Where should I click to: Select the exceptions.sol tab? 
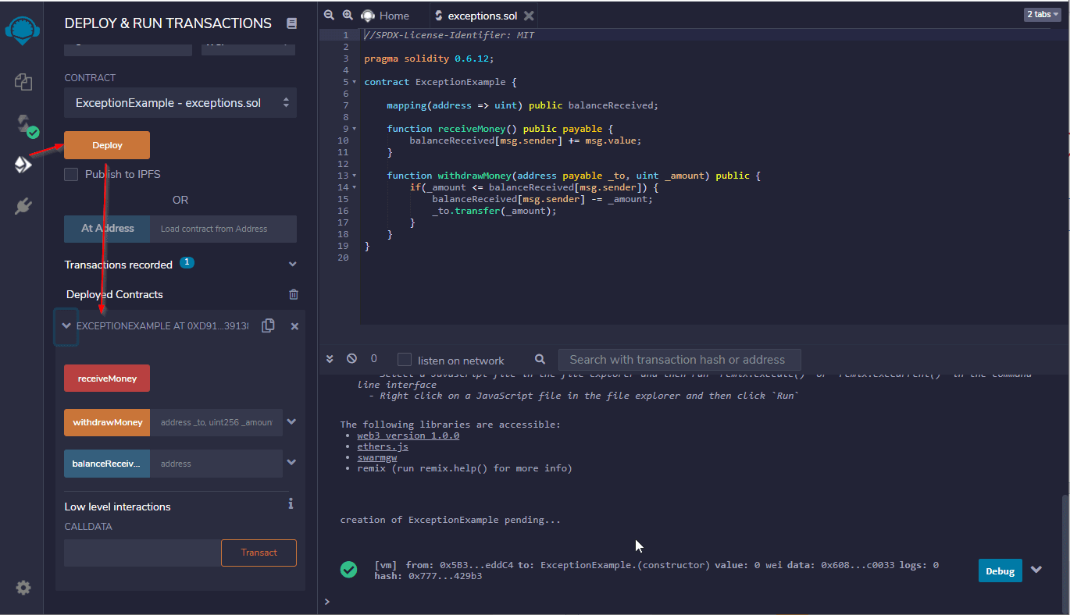(484, 16)
